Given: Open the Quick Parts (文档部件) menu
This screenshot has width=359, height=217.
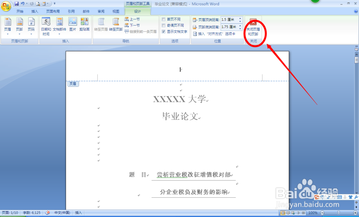Looking at the screenshot, I should pos(60,27).
